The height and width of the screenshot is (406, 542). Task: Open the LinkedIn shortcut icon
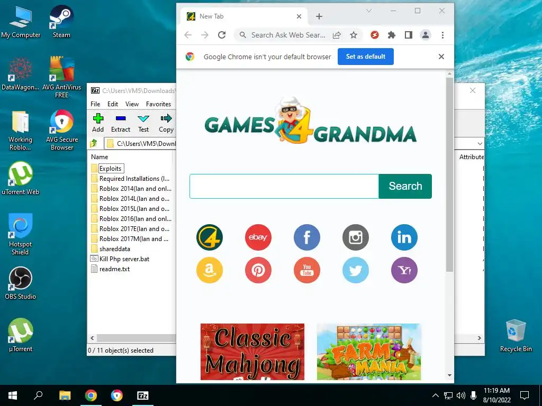coord(404,237)
